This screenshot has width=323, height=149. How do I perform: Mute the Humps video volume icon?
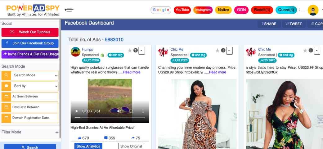(119, 111)
